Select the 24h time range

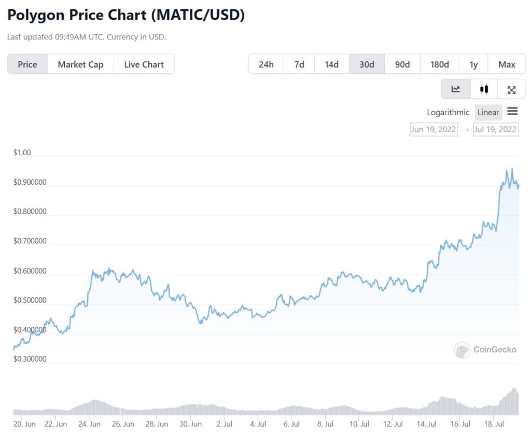pos(266,64)
